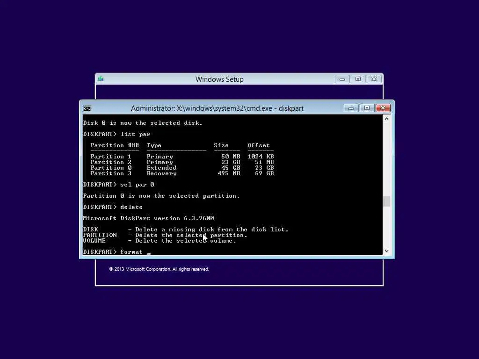
Task: Click the cmd.exe system menu icon
Action: pos(87,108)
